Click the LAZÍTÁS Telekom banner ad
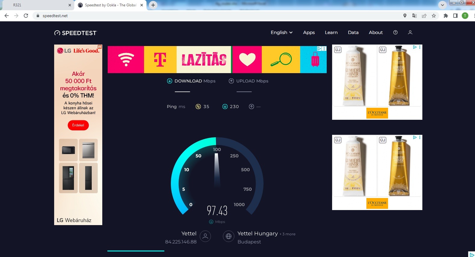Image resolution: width=475 pixels, height=257 pixels. point(217,60)
